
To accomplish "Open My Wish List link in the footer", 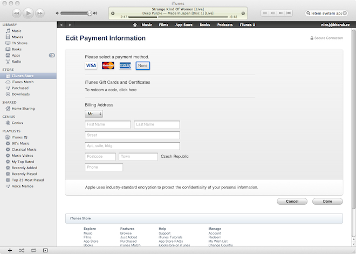I will point(218,241).
